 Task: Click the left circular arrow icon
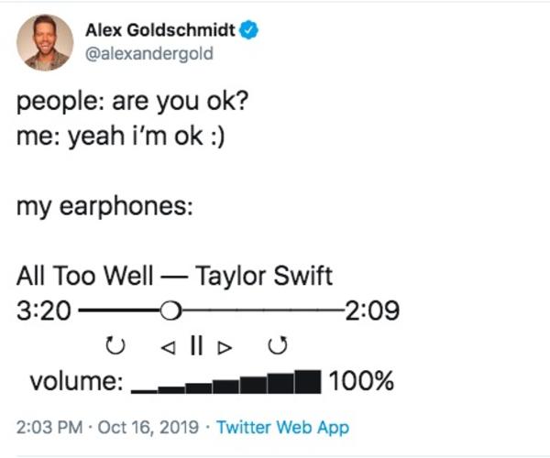(x=114, y=347)
